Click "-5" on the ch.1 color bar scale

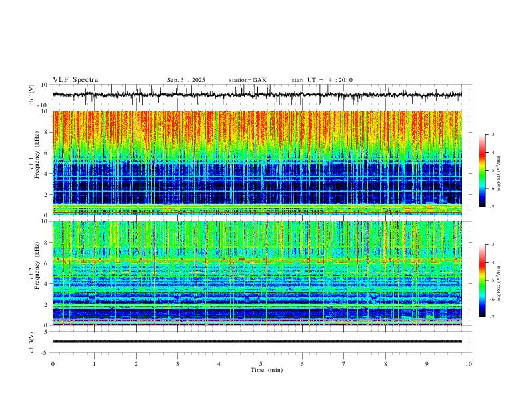492,171
